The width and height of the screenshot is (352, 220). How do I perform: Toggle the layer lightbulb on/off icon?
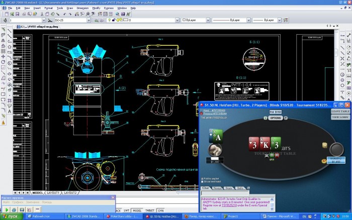pyautogui.click(x=110, y=20)
